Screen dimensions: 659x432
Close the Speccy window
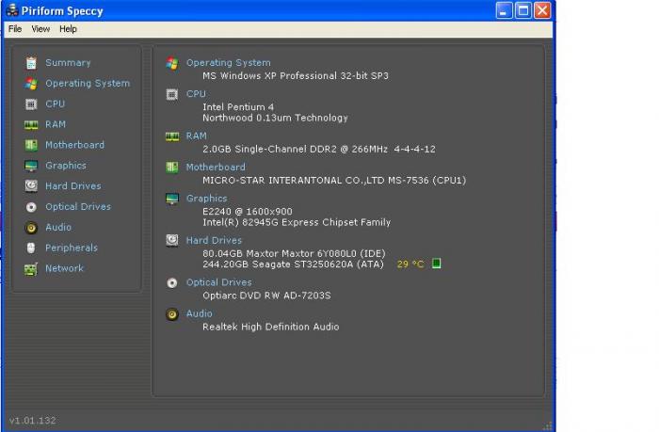pos(542,10)
